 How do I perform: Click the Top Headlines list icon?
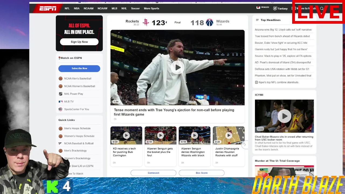[x=257, y=20]
